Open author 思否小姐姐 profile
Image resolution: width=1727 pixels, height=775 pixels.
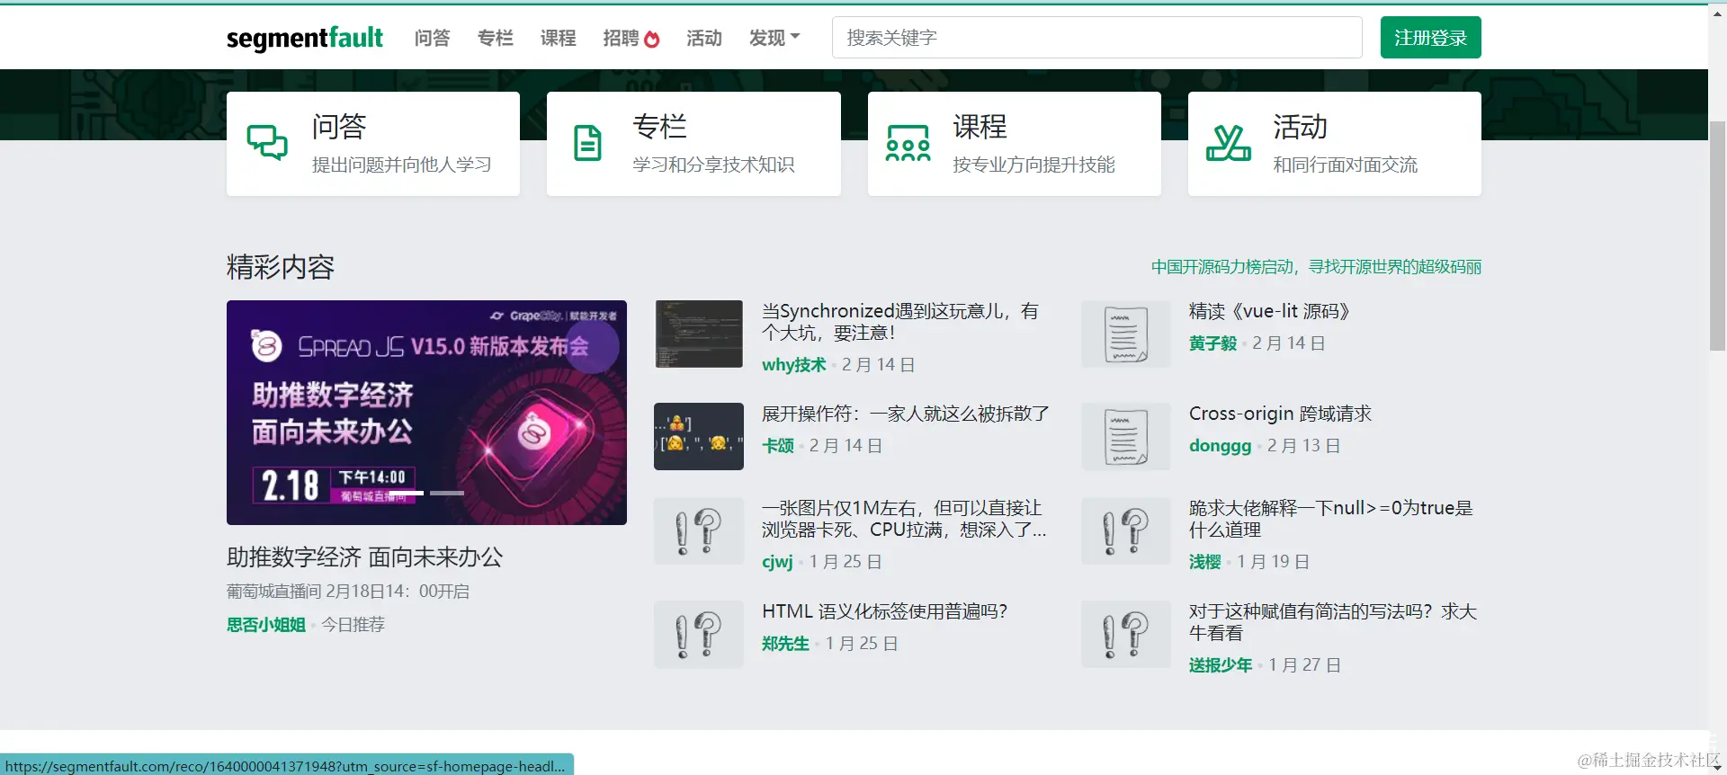(266, 625)
